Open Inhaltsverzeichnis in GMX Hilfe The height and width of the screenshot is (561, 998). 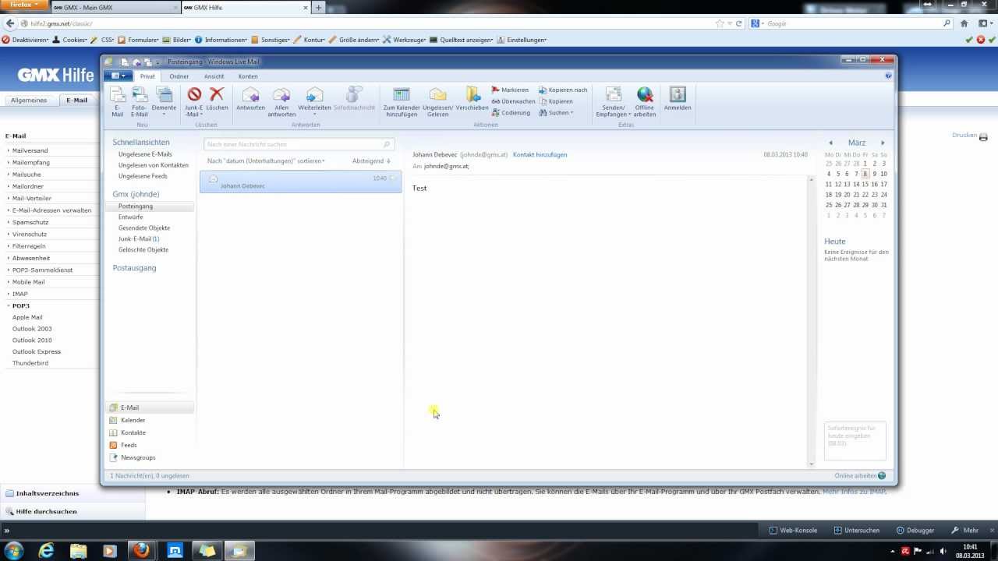click(x=47, y=493)
